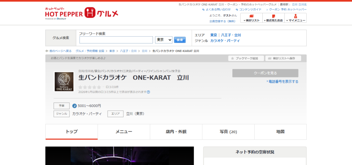Click the blue 検索 button

point(180,40)
